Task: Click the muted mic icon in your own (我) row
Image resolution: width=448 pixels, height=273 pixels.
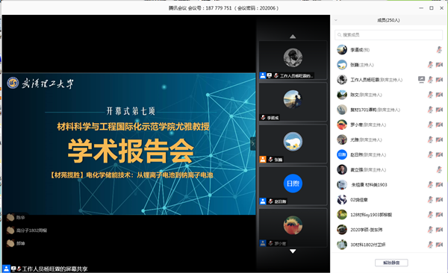Action: pyautogui.click(x=439, y=50)
